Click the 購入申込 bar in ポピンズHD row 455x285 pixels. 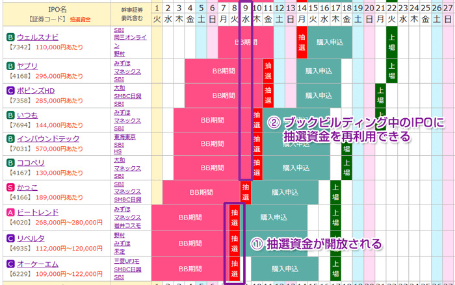coord(318,95)
